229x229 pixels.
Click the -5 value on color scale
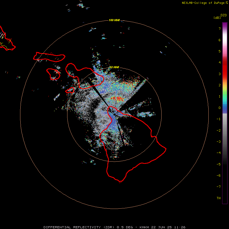coord(219,164)
